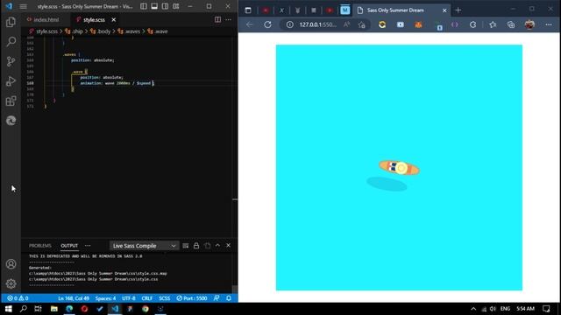Toggle primary side bar layout button
Screen dimensions: 561x315
143,6
